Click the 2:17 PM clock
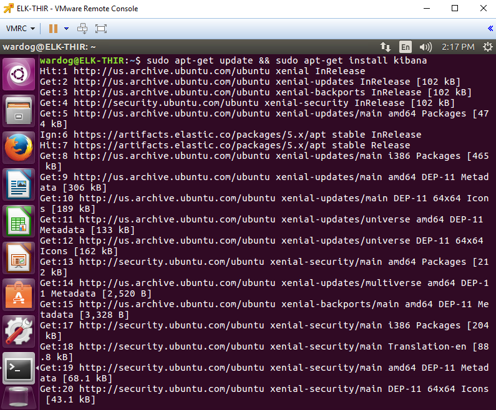The height and width of the screenshot is (410, 496). (458, 47)
